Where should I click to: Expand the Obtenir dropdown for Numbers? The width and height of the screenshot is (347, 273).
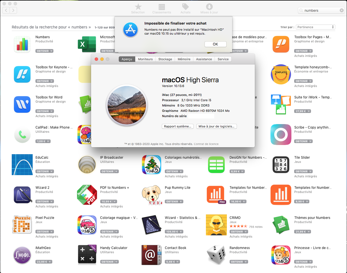click(x=52, y=51)
